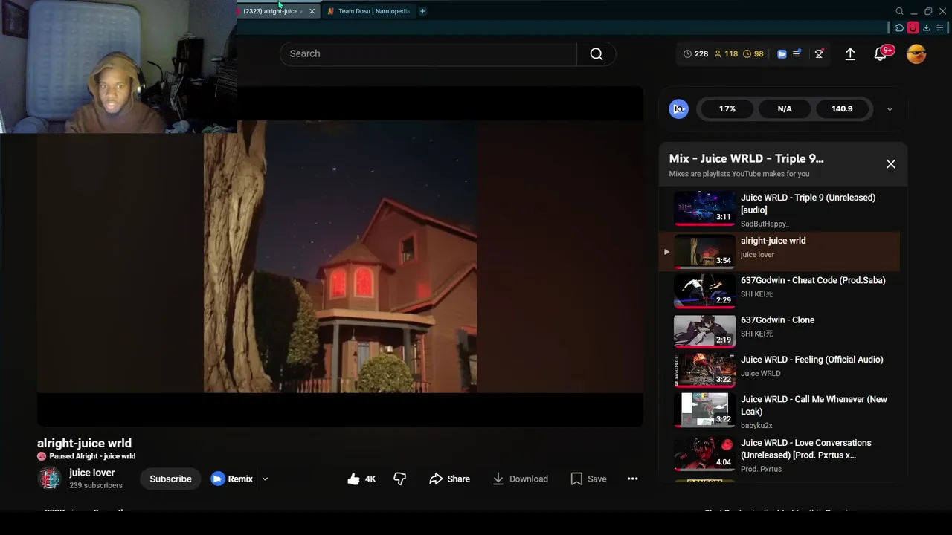The image size is (952, 535).
Task: Open the list icon with blue dot
Action: click(x=797, y=53)
